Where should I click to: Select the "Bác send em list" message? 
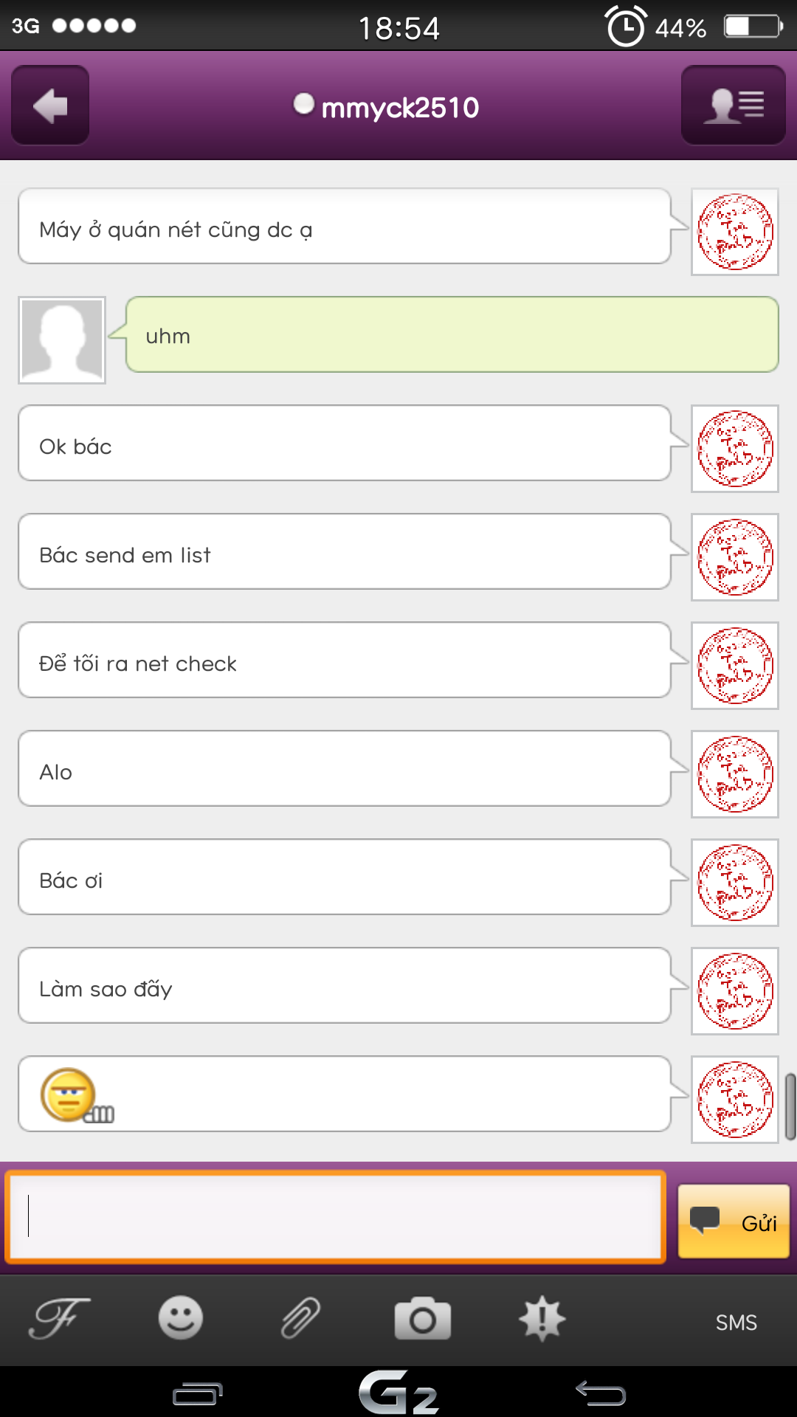[344, 552]
